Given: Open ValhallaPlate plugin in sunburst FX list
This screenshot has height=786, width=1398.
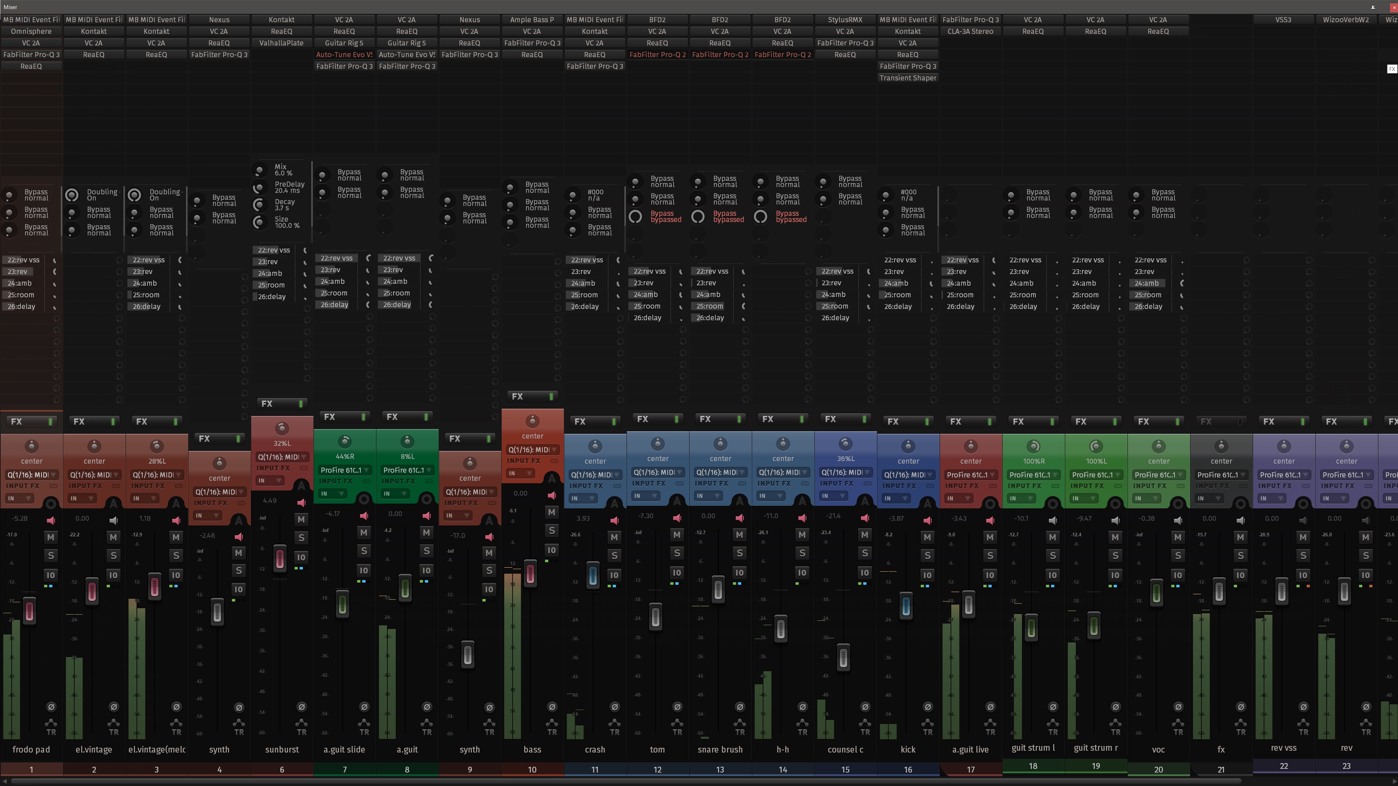Looking at the screenshot, I should tap(282, 43).
